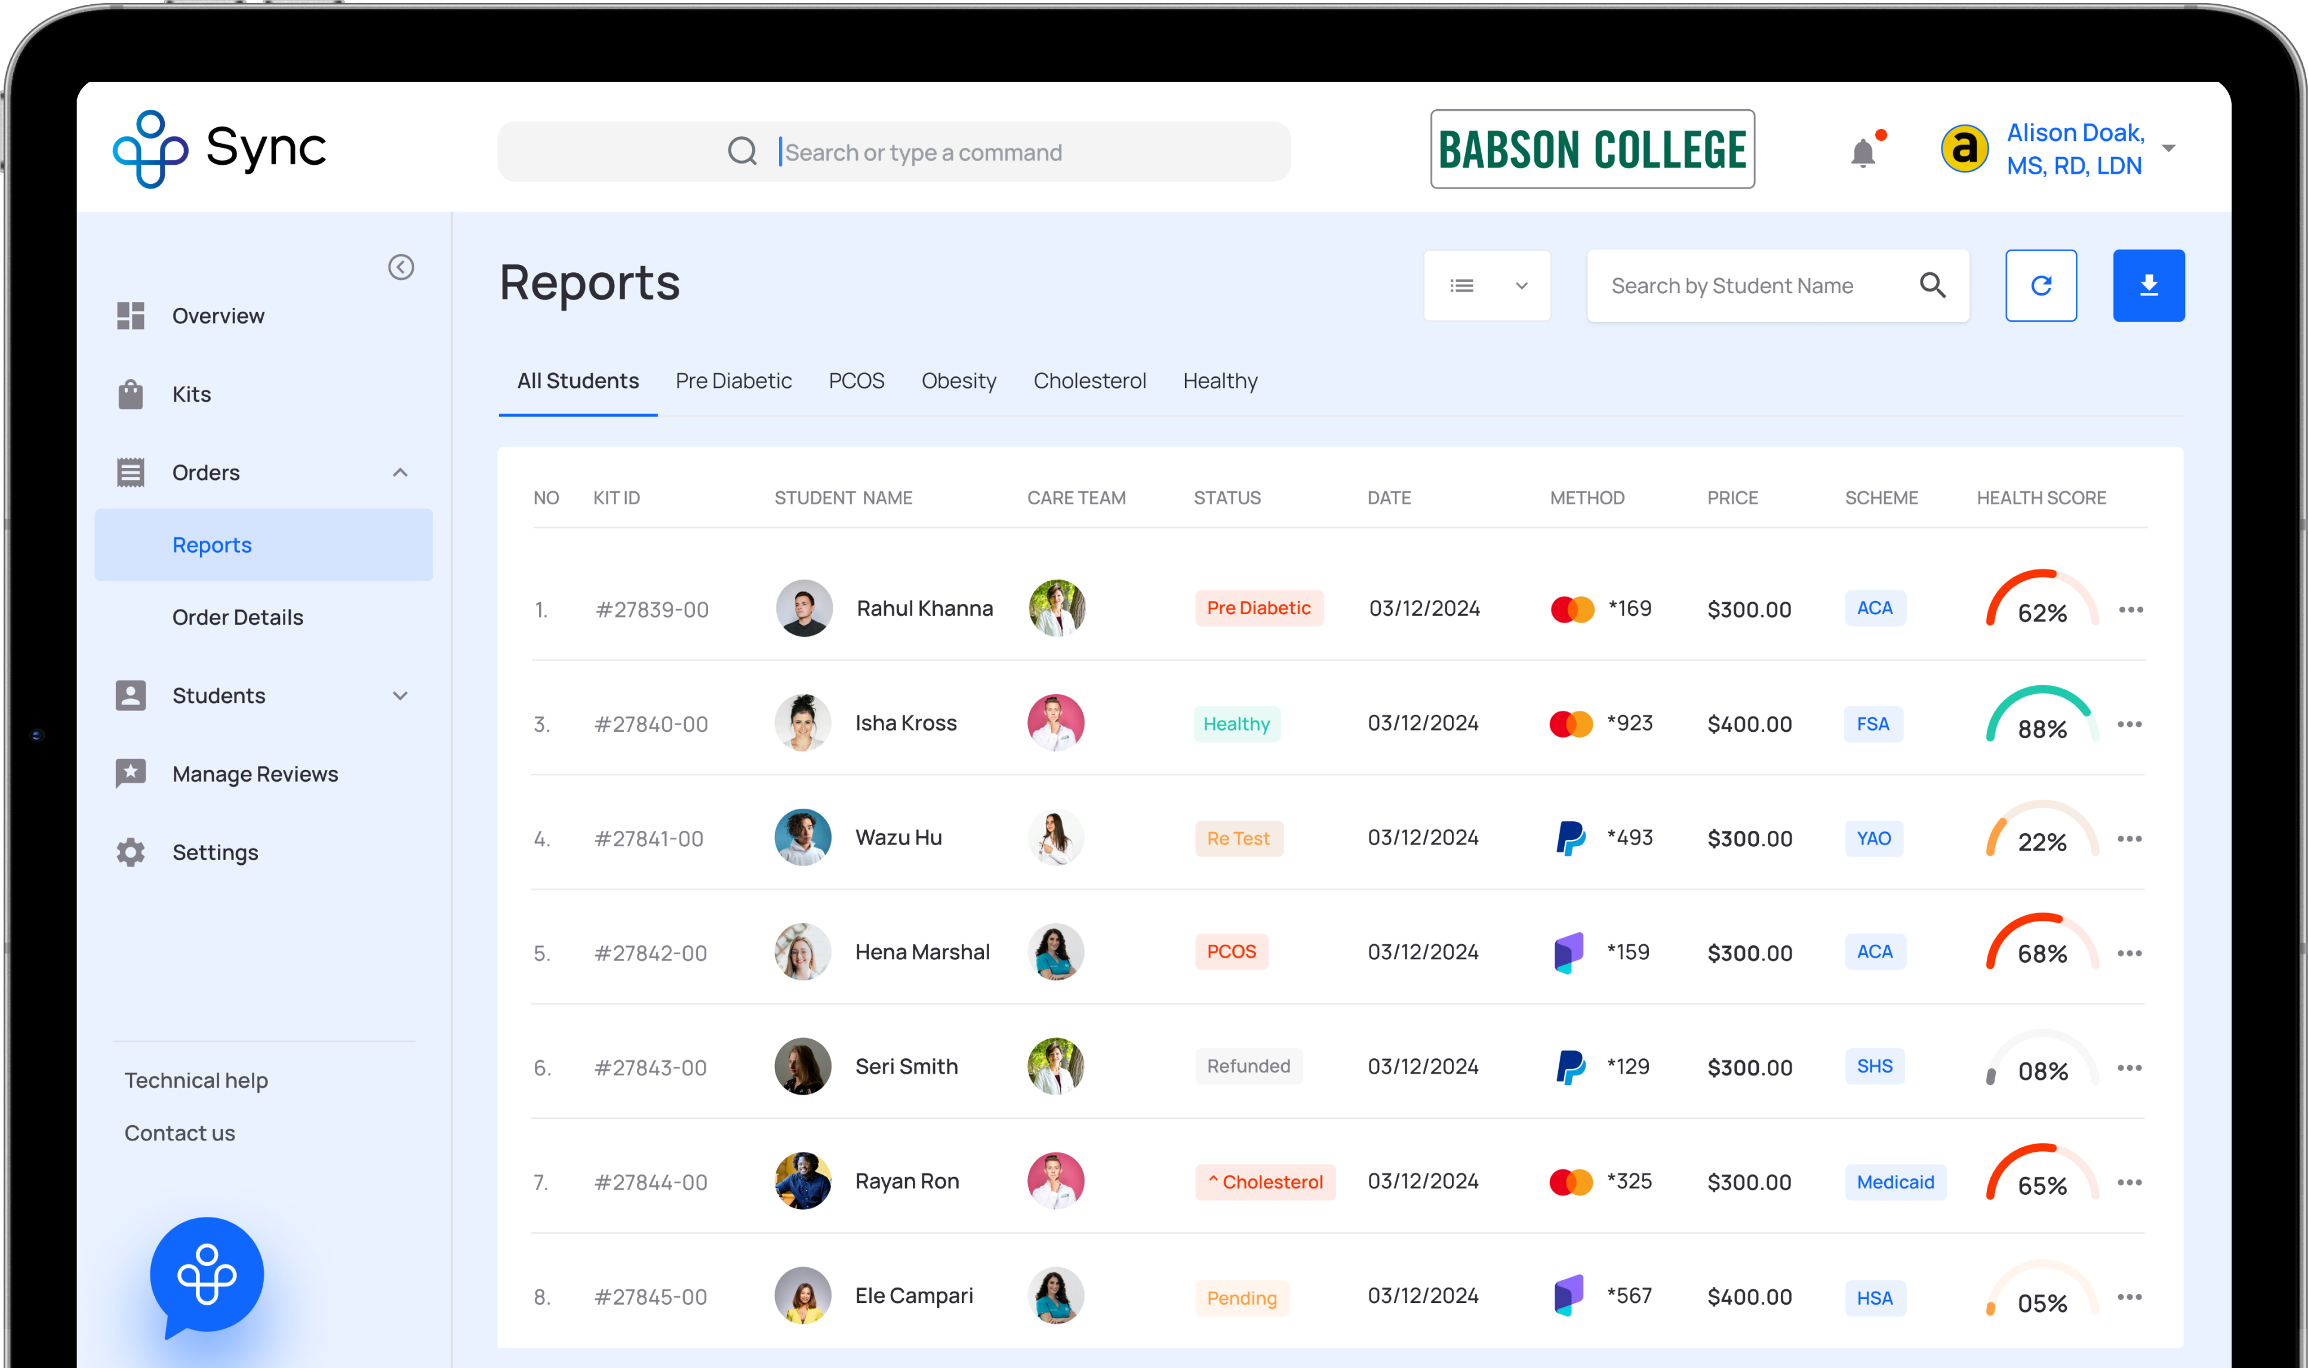Click the Technical help link
The width and height of the screenshot is (2308, 1368).
point(196,1080)
